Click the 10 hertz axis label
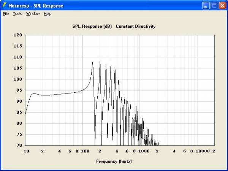 point(26,151)
